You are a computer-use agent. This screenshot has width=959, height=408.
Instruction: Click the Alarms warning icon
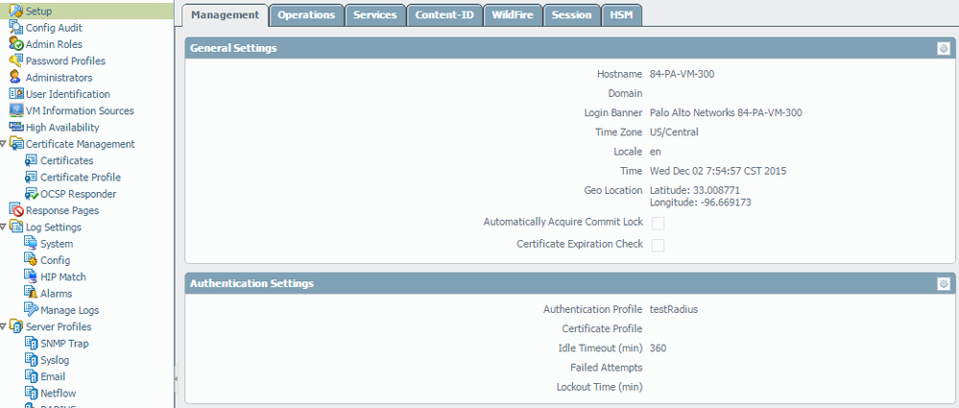tap(31, 294)
